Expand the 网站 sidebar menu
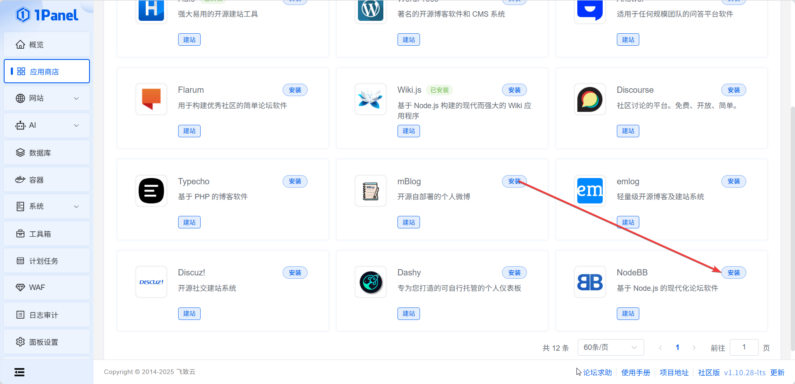Image resolution: width=795 pixels, height=384 pixels. 47,98
